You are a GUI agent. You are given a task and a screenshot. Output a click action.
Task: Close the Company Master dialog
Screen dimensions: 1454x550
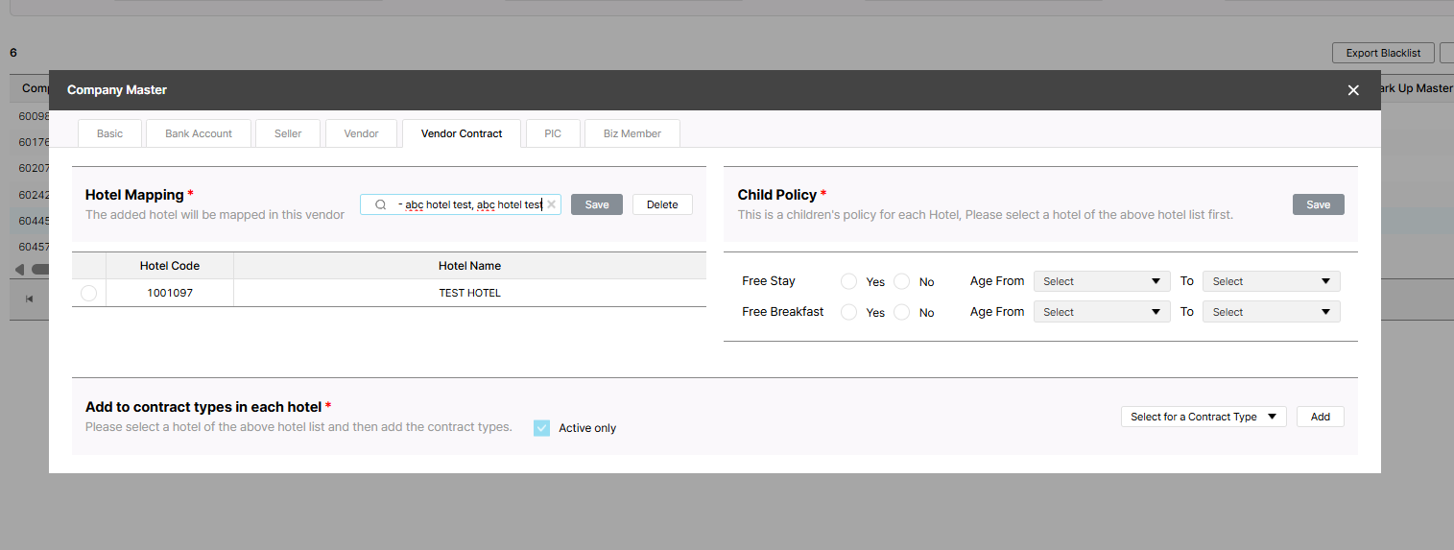(x=1353, y=90)
